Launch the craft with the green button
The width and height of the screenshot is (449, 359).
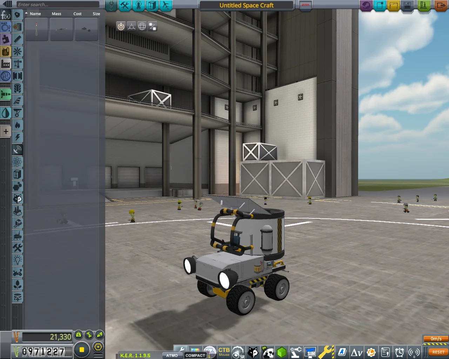click(424, 6)
